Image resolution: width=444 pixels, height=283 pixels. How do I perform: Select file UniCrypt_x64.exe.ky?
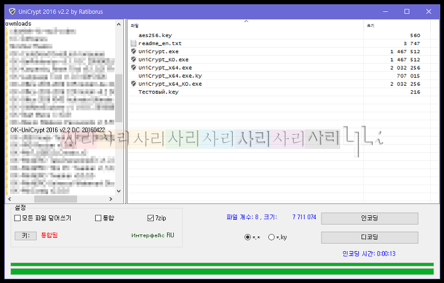coord(170,76)
